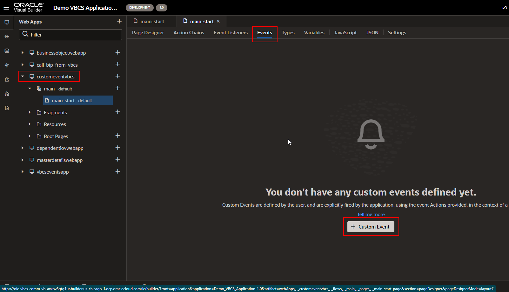Open the Action Chains tab

(189, 33)
